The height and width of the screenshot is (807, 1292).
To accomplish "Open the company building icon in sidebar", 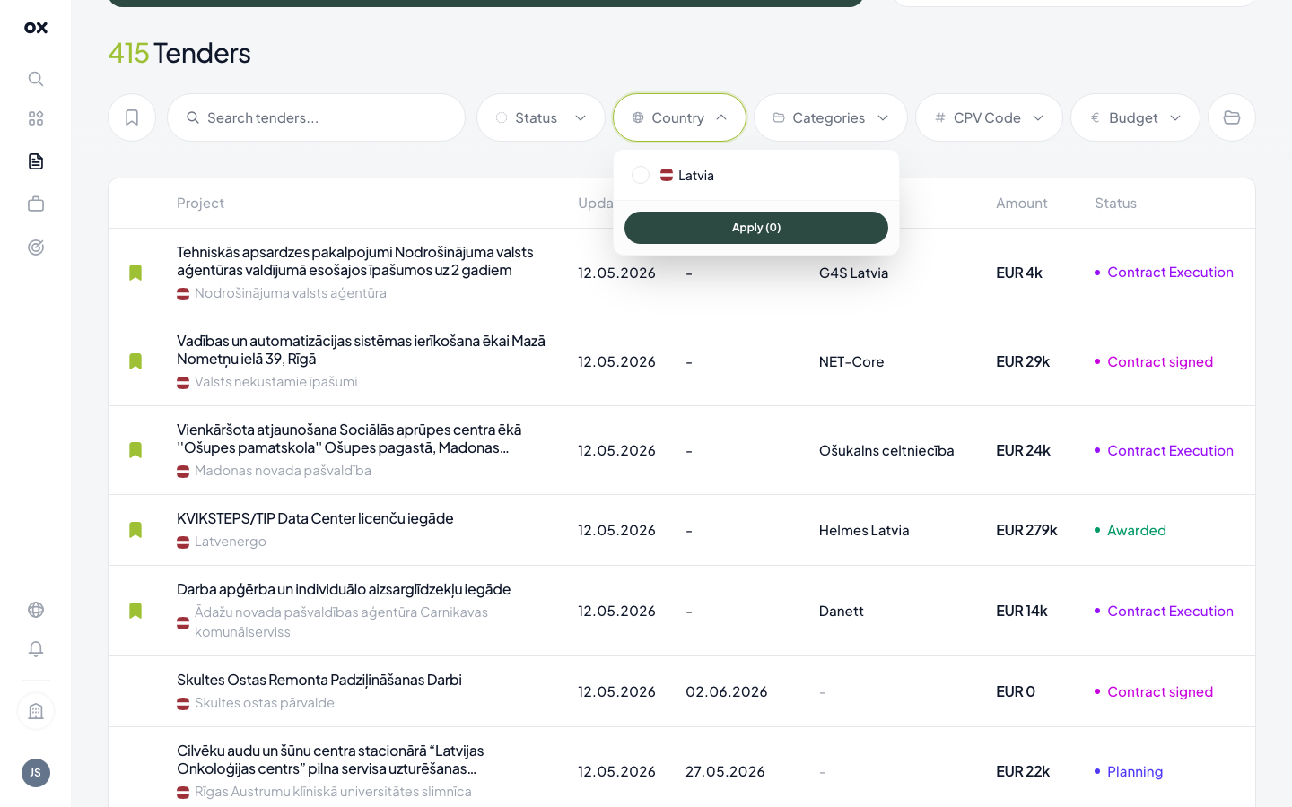I will pyautogui.click(x=36, y=711).
